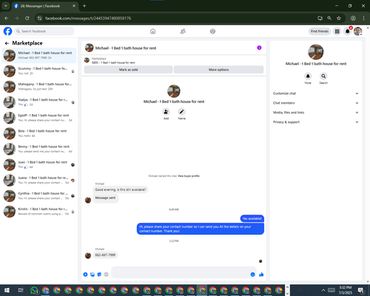Click the purple conversation info icon
The height and width of the screenshot is (296, 370).
259,48
